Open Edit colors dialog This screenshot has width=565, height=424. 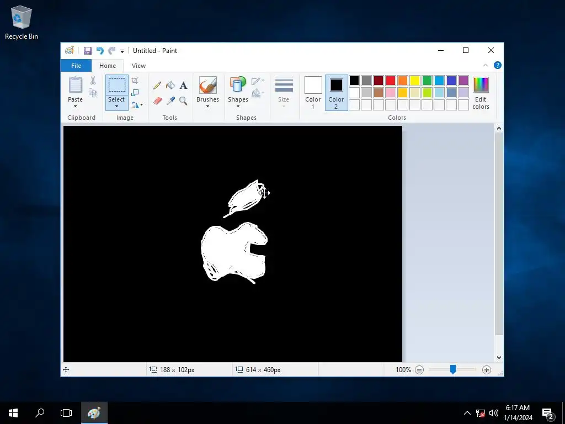481,93
